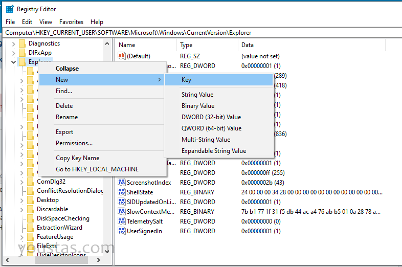Click the FileExts folder icon
Viewport: 402px width, 267px height.
pyautogui.click(x=31, y=246)
